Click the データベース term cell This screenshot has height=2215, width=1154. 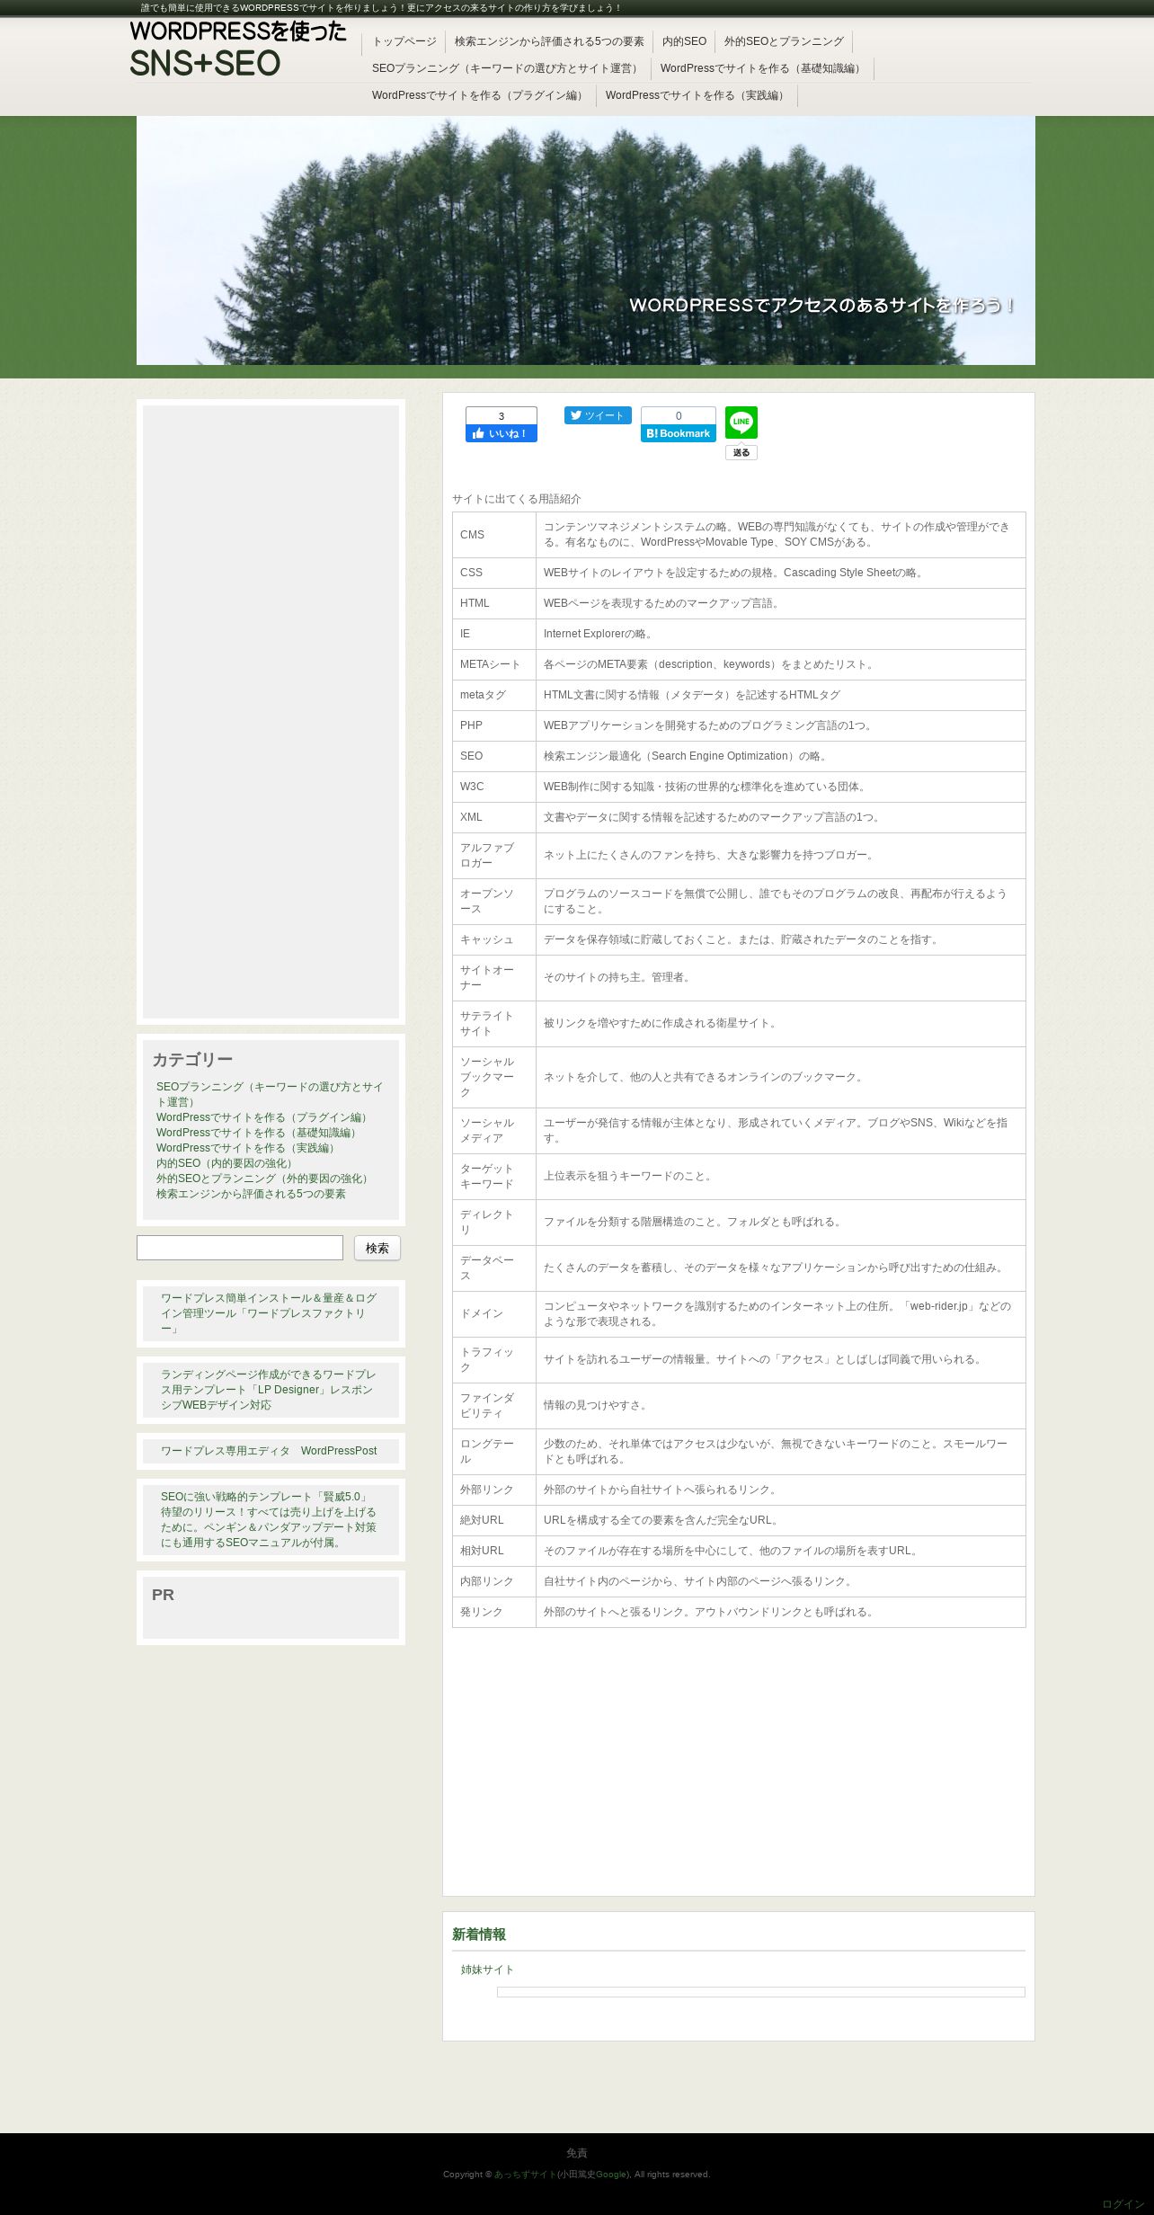click(x=494, y=1268)
